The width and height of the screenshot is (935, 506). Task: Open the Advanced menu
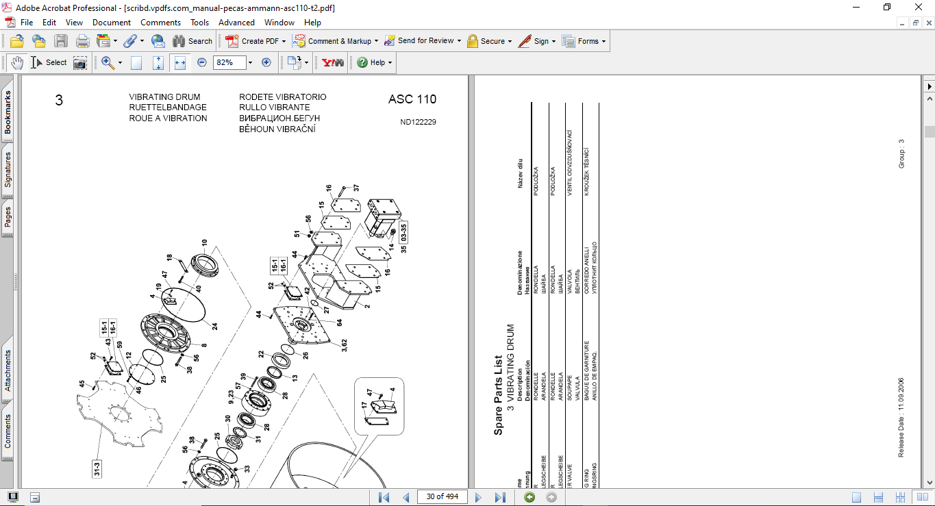[x=236, y=23]
